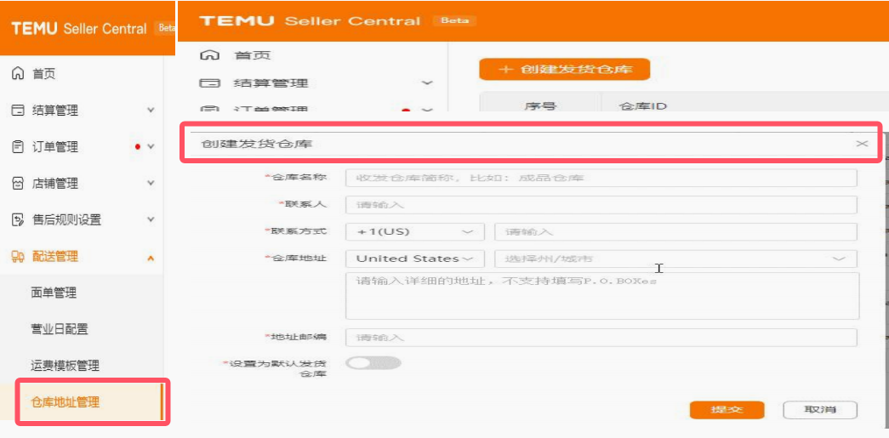This screenshot has width=889, height=438.
Task: Click the 店铺管理 store icon
Action: 18,184
